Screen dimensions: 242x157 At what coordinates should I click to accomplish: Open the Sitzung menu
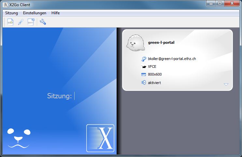pos(11,13)
